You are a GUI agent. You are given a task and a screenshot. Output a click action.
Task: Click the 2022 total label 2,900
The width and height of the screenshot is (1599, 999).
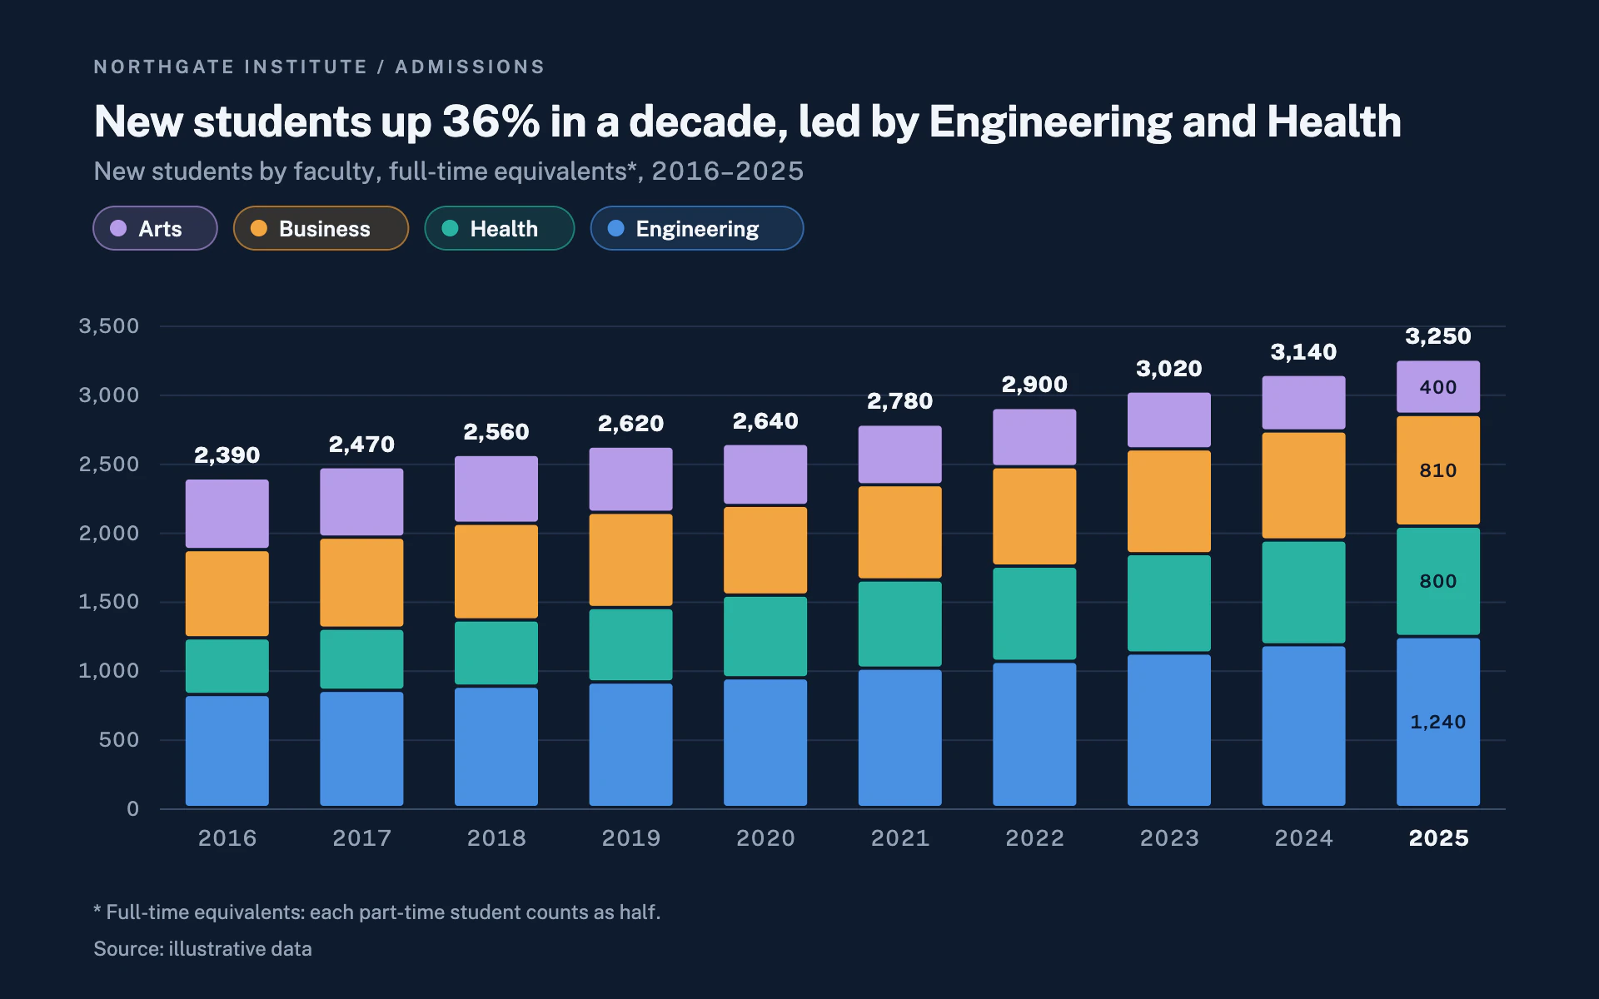[1034, 385]
